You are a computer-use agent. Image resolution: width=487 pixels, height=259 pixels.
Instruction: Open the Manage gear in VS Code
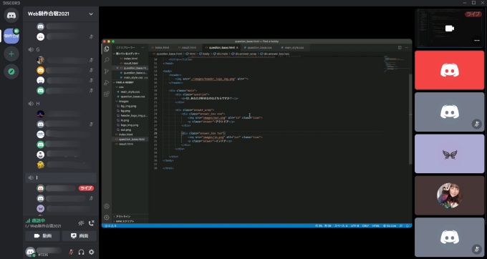click(x=107, y=218)
